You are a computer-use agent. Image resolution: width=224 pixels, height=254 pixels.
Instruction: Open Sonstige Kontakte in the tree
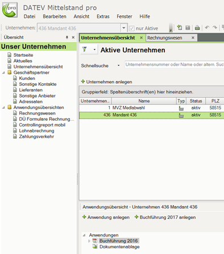coord(38,84)
